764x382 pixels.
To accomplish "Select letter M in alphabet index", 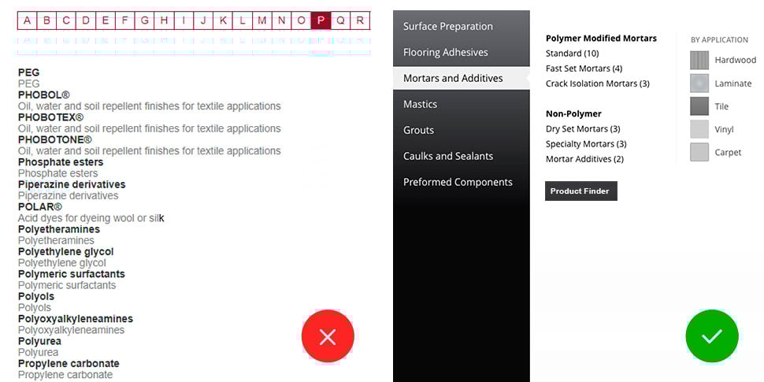I will tap(262, 20).
